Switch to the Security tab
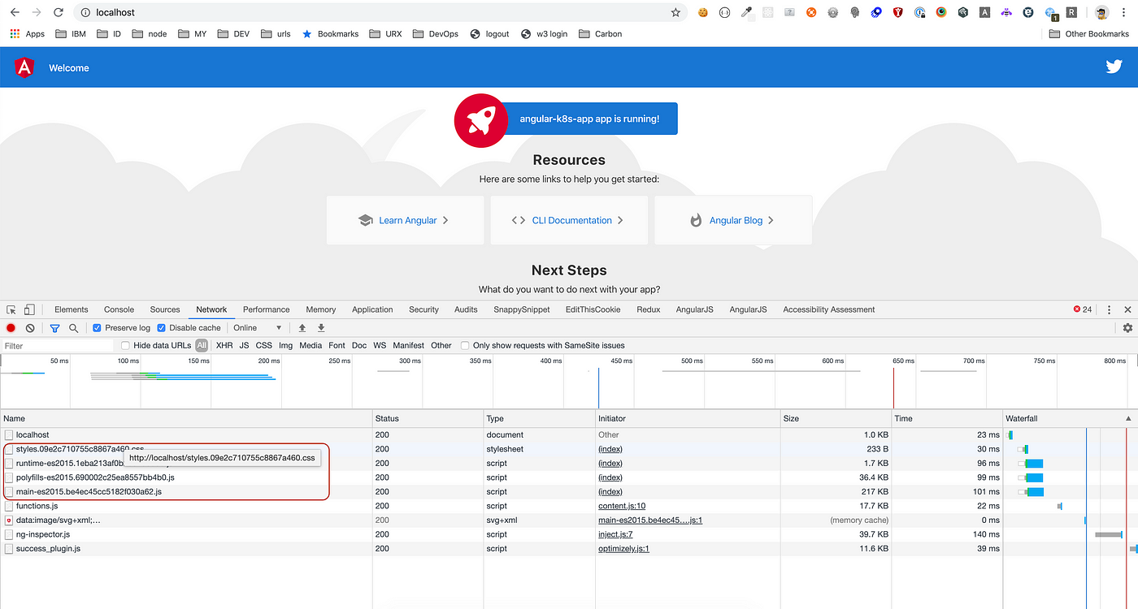This screenshot has height=609, width=1138. [x=423, y=309]
